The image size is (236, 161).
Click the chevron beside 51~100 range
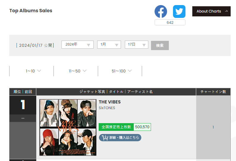[x=130, y=71]
